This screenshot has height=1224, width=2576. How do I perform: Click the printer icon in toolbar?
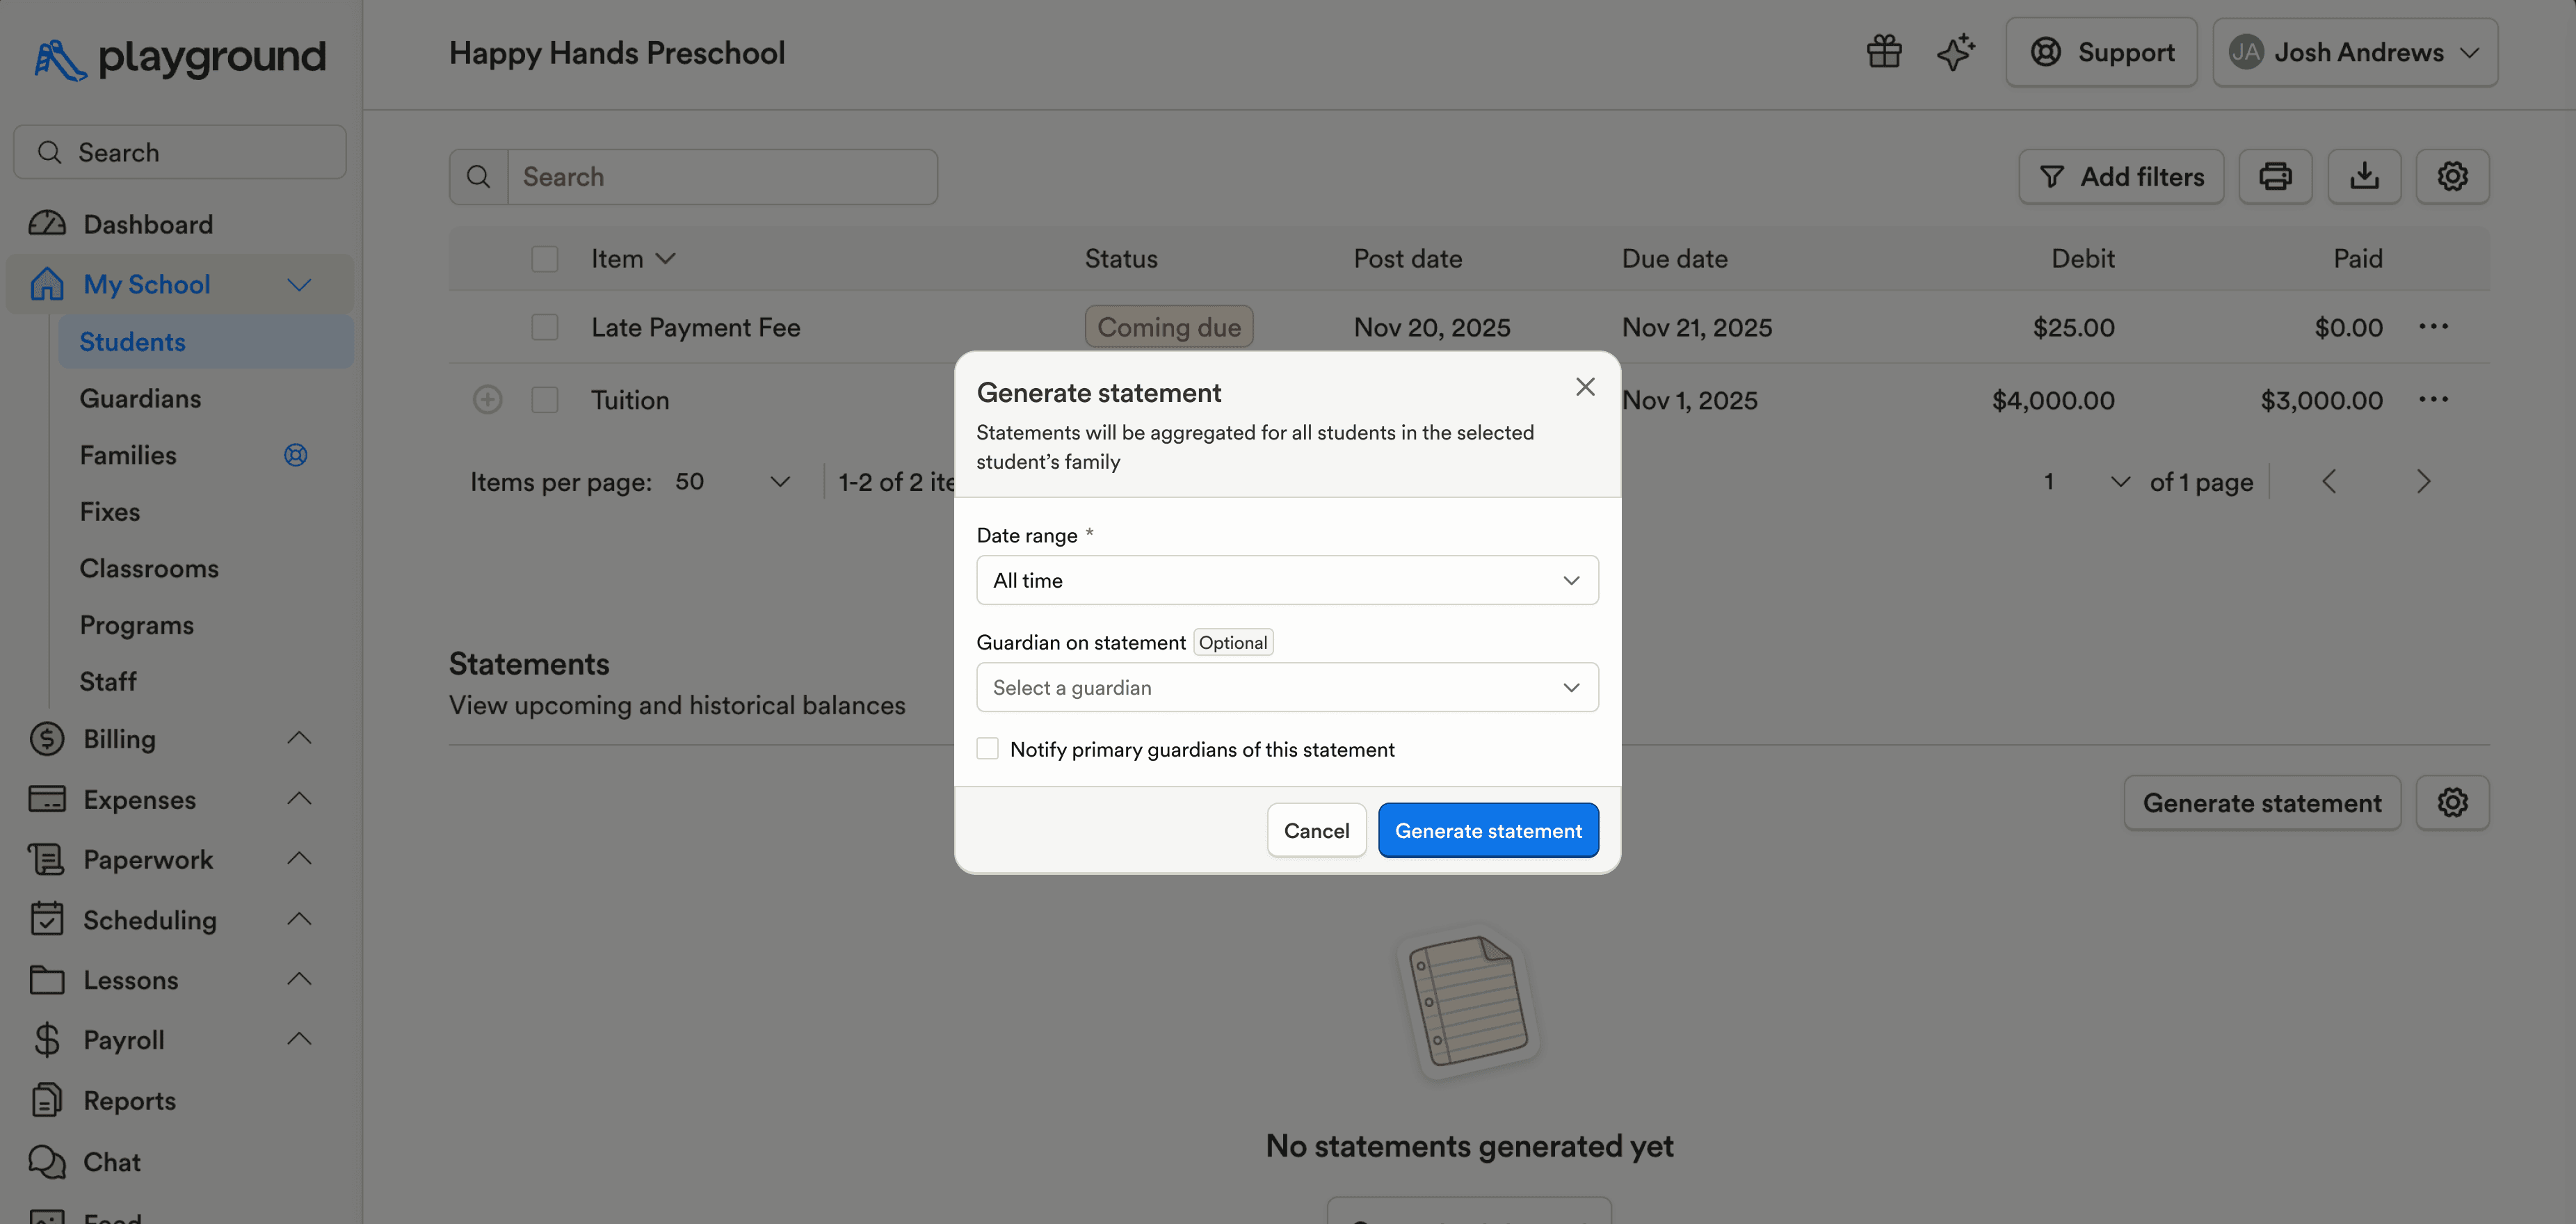[2275, 177]
